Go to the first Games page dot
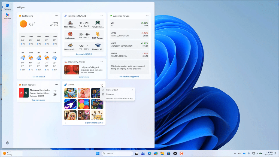Screen dimensions: 279x157 (x=65, y=123)
